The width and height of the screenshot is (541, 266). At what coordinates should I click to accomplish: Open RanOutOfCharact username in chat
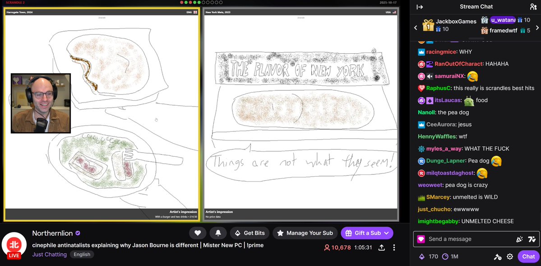[458, 64]
